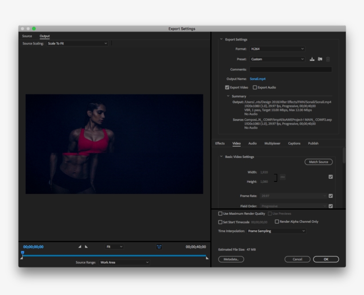Open the Preset Custom dropdown
Viewport: 364px width, 295px height.
click(277, 59)
